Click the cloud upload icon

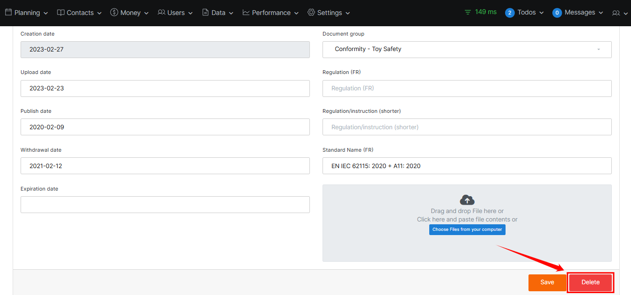pos(467,200)
